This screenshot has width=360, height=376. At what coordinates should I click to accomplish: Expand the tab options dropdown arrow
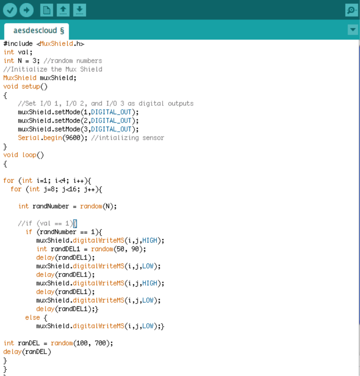[353, 30]
